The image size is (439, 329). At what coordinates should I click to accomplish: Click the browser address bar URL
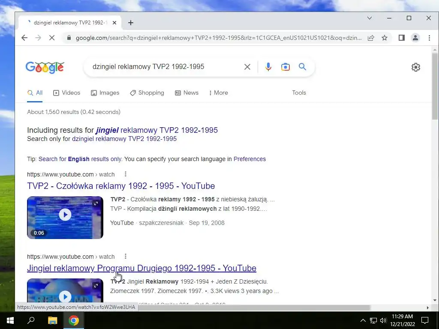[218, 38]
